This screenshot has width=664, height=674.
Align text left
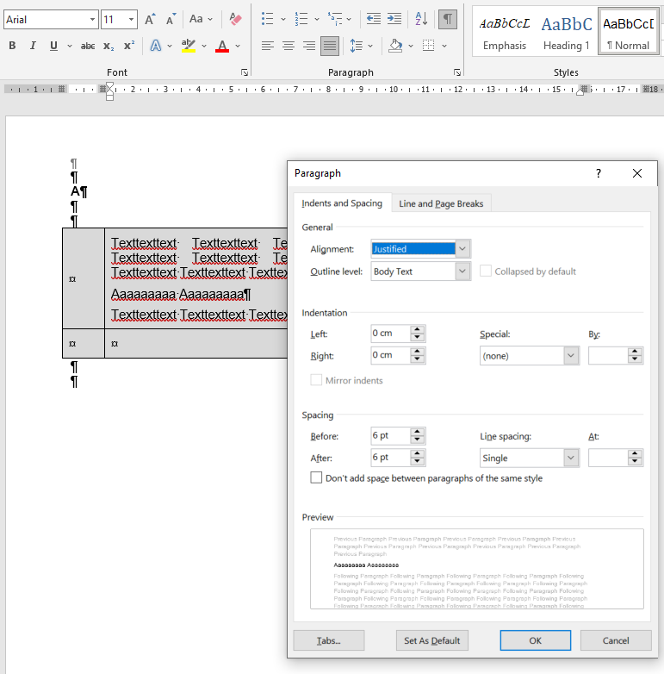268,46
